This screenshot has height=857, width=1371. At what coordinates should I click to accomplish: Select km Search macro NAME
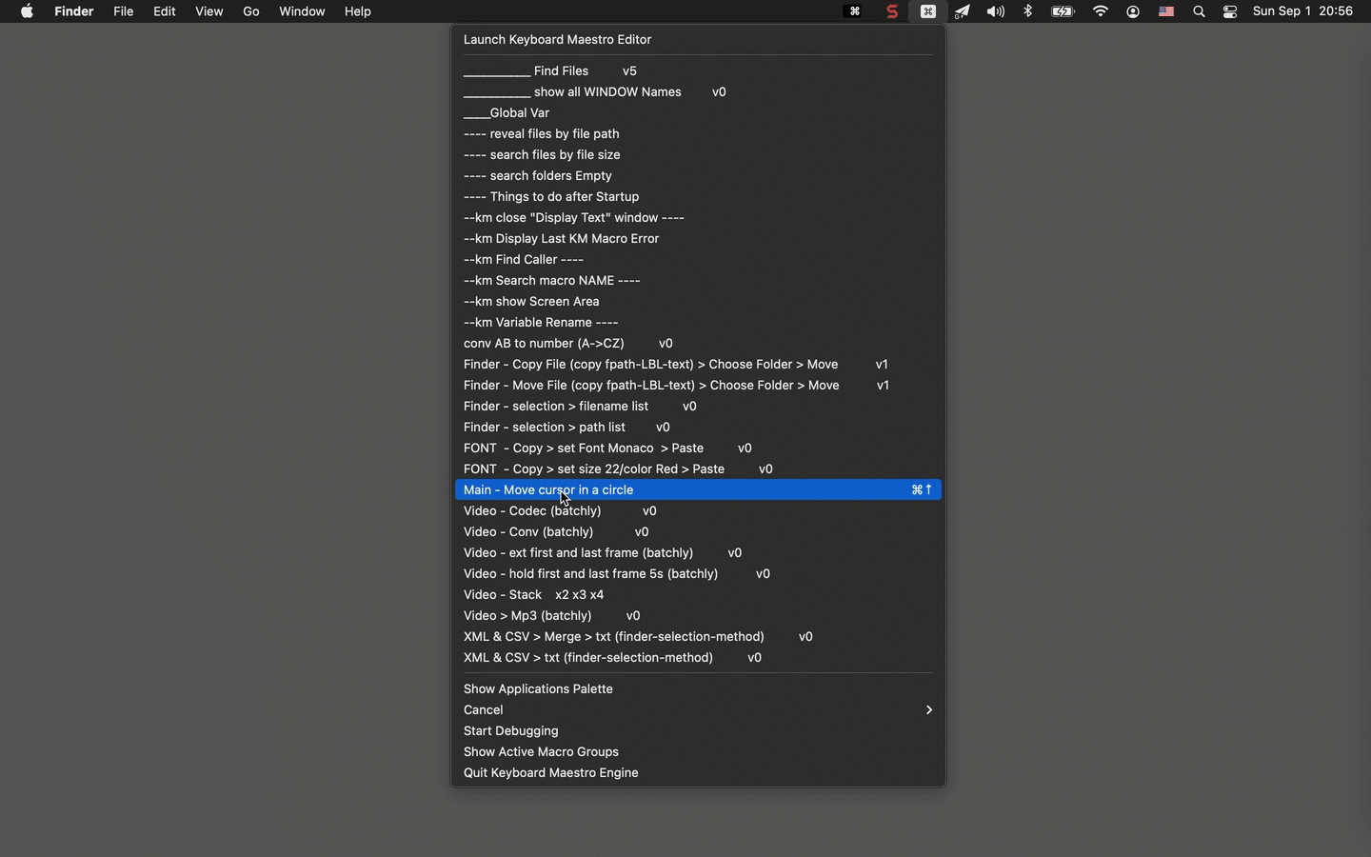698,281
